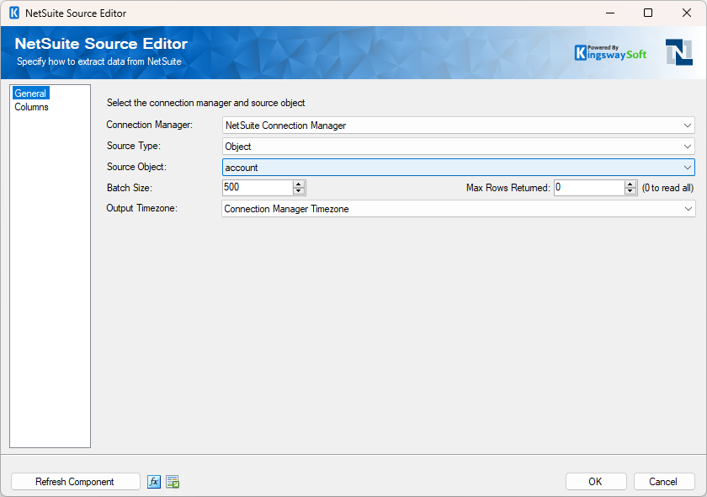This screenshot has height=497, width=707.
Task: Close the NetSuite Source Editor window
Action: pyautogui.click(x=687, y=13)
